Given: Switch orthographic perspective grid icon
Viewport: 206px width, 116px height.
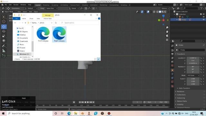Looking at the screenshot, I should click(167, 40).
